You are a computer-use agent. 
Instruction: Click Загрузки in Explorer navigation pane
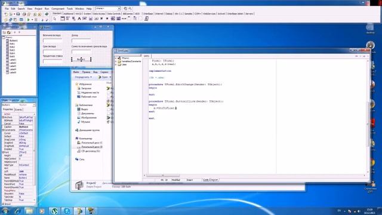86,88
